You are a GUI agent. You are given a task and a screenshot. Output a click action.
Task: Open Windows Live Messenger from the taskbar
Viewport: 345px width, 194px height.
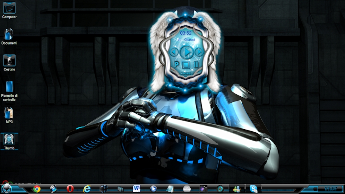pos(237,189)
